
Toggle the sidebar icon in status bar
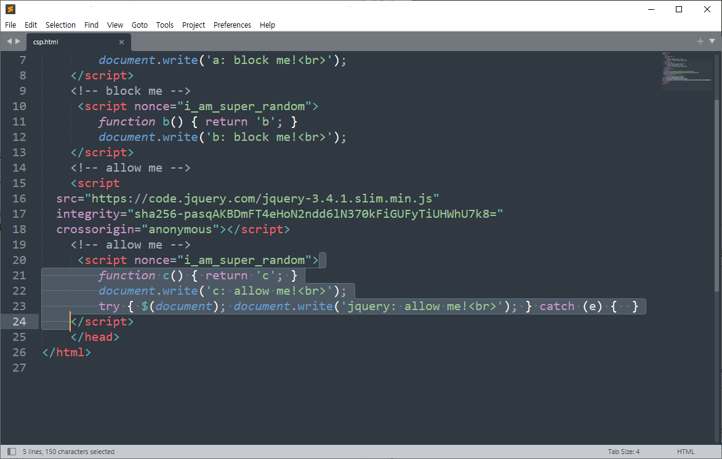point(11,452)
